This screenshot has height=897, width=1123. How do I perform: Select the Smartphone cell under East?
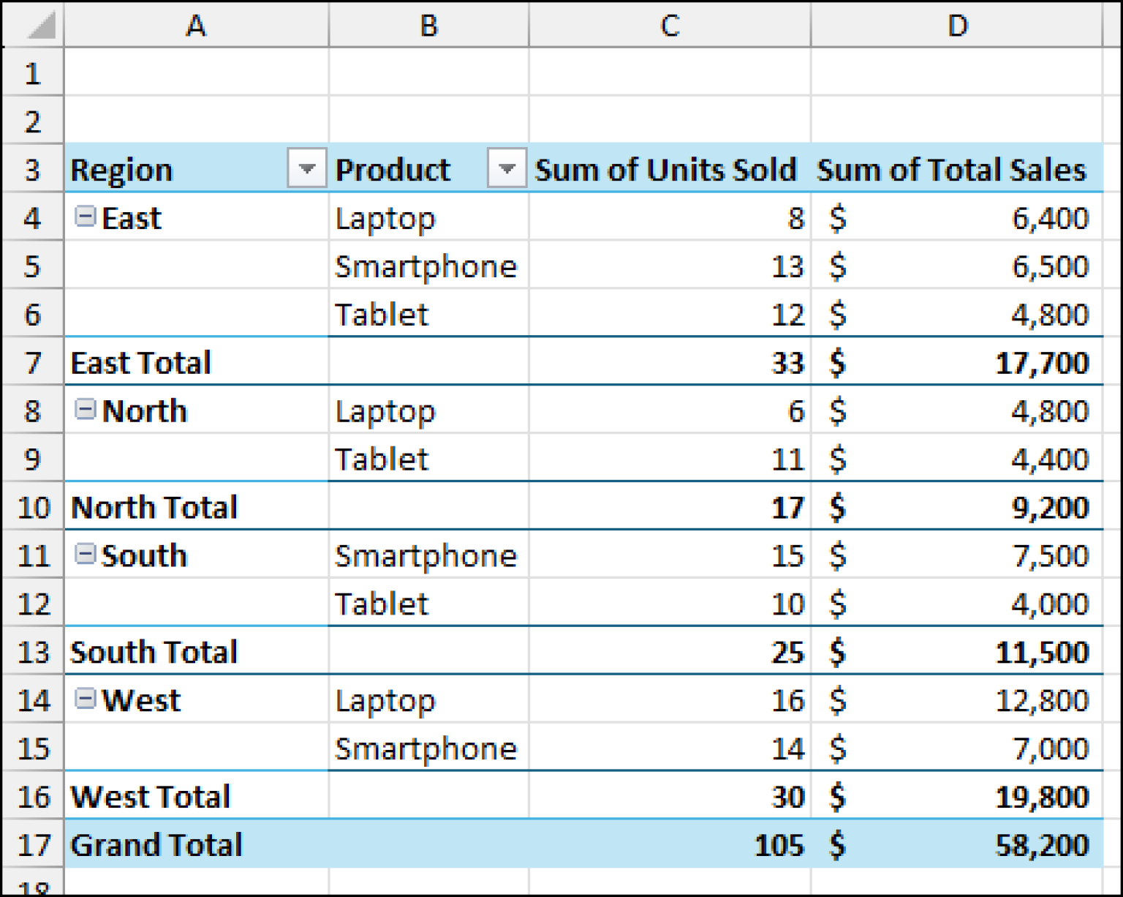[x=426, y=266]
